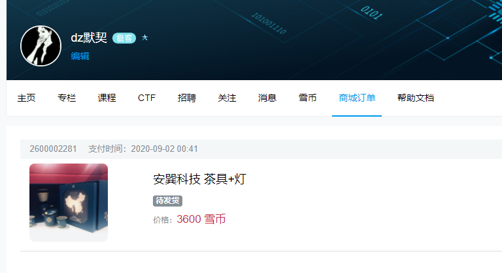Open the 编辑 profile edit link
502x273 pixels.
(x=80, y=56)
